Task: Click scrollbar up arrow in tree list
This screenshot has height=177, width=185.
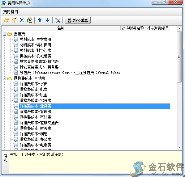Action: tap(179, 28)
